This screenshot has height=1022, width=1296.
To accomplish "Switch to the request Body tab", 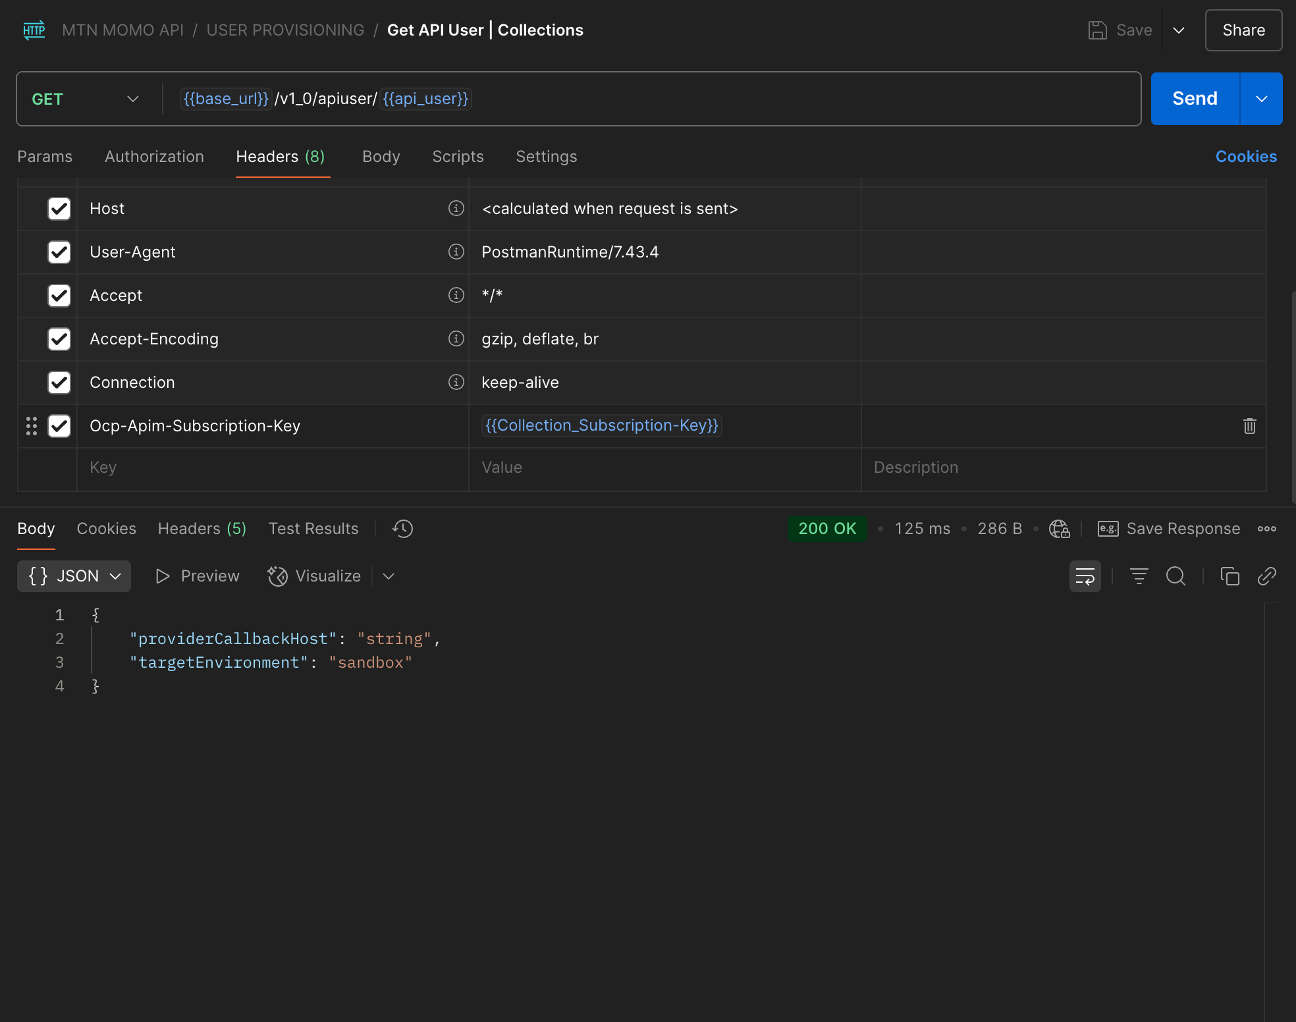I will coord(381,157).
